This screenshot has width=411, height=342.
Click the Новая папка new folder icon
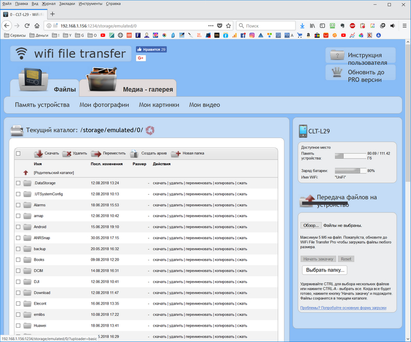click(176, 154)
